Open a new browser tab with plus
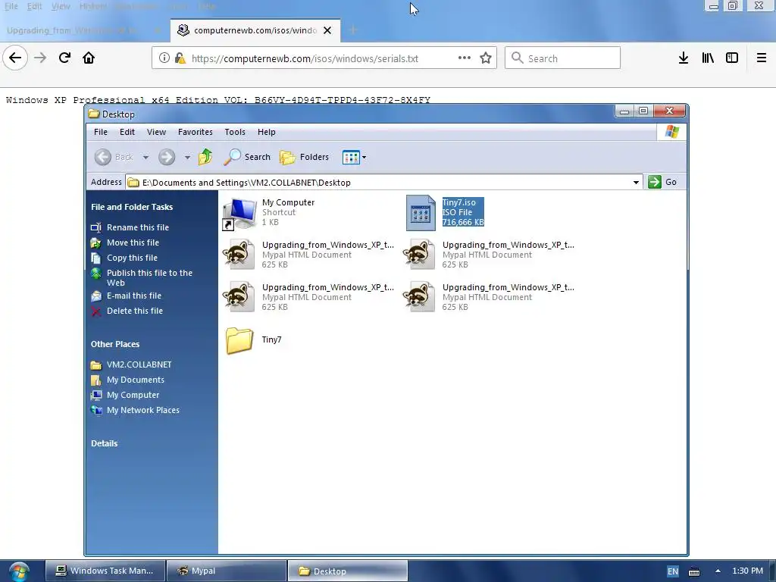Screen dimensions: 776x582 353,30
